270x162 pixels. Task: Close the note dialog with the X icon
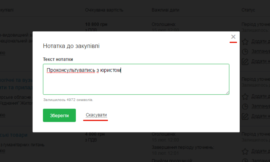tap(233, 37)
